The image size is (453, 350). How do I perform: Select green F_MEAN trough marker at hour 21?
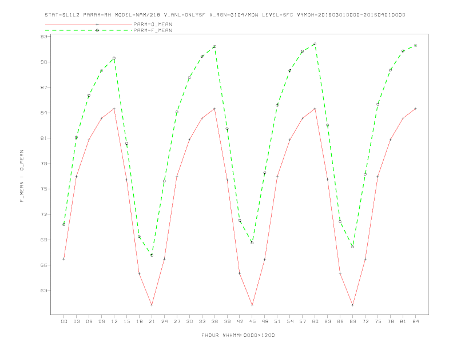[152, 255]
